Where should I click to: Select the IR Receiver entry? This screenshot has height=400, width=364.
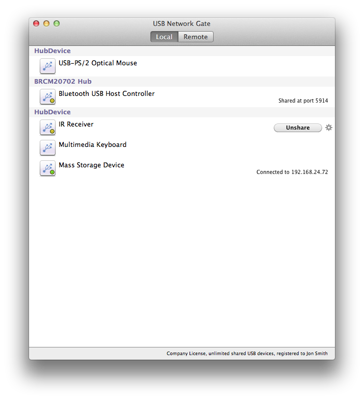76,124
